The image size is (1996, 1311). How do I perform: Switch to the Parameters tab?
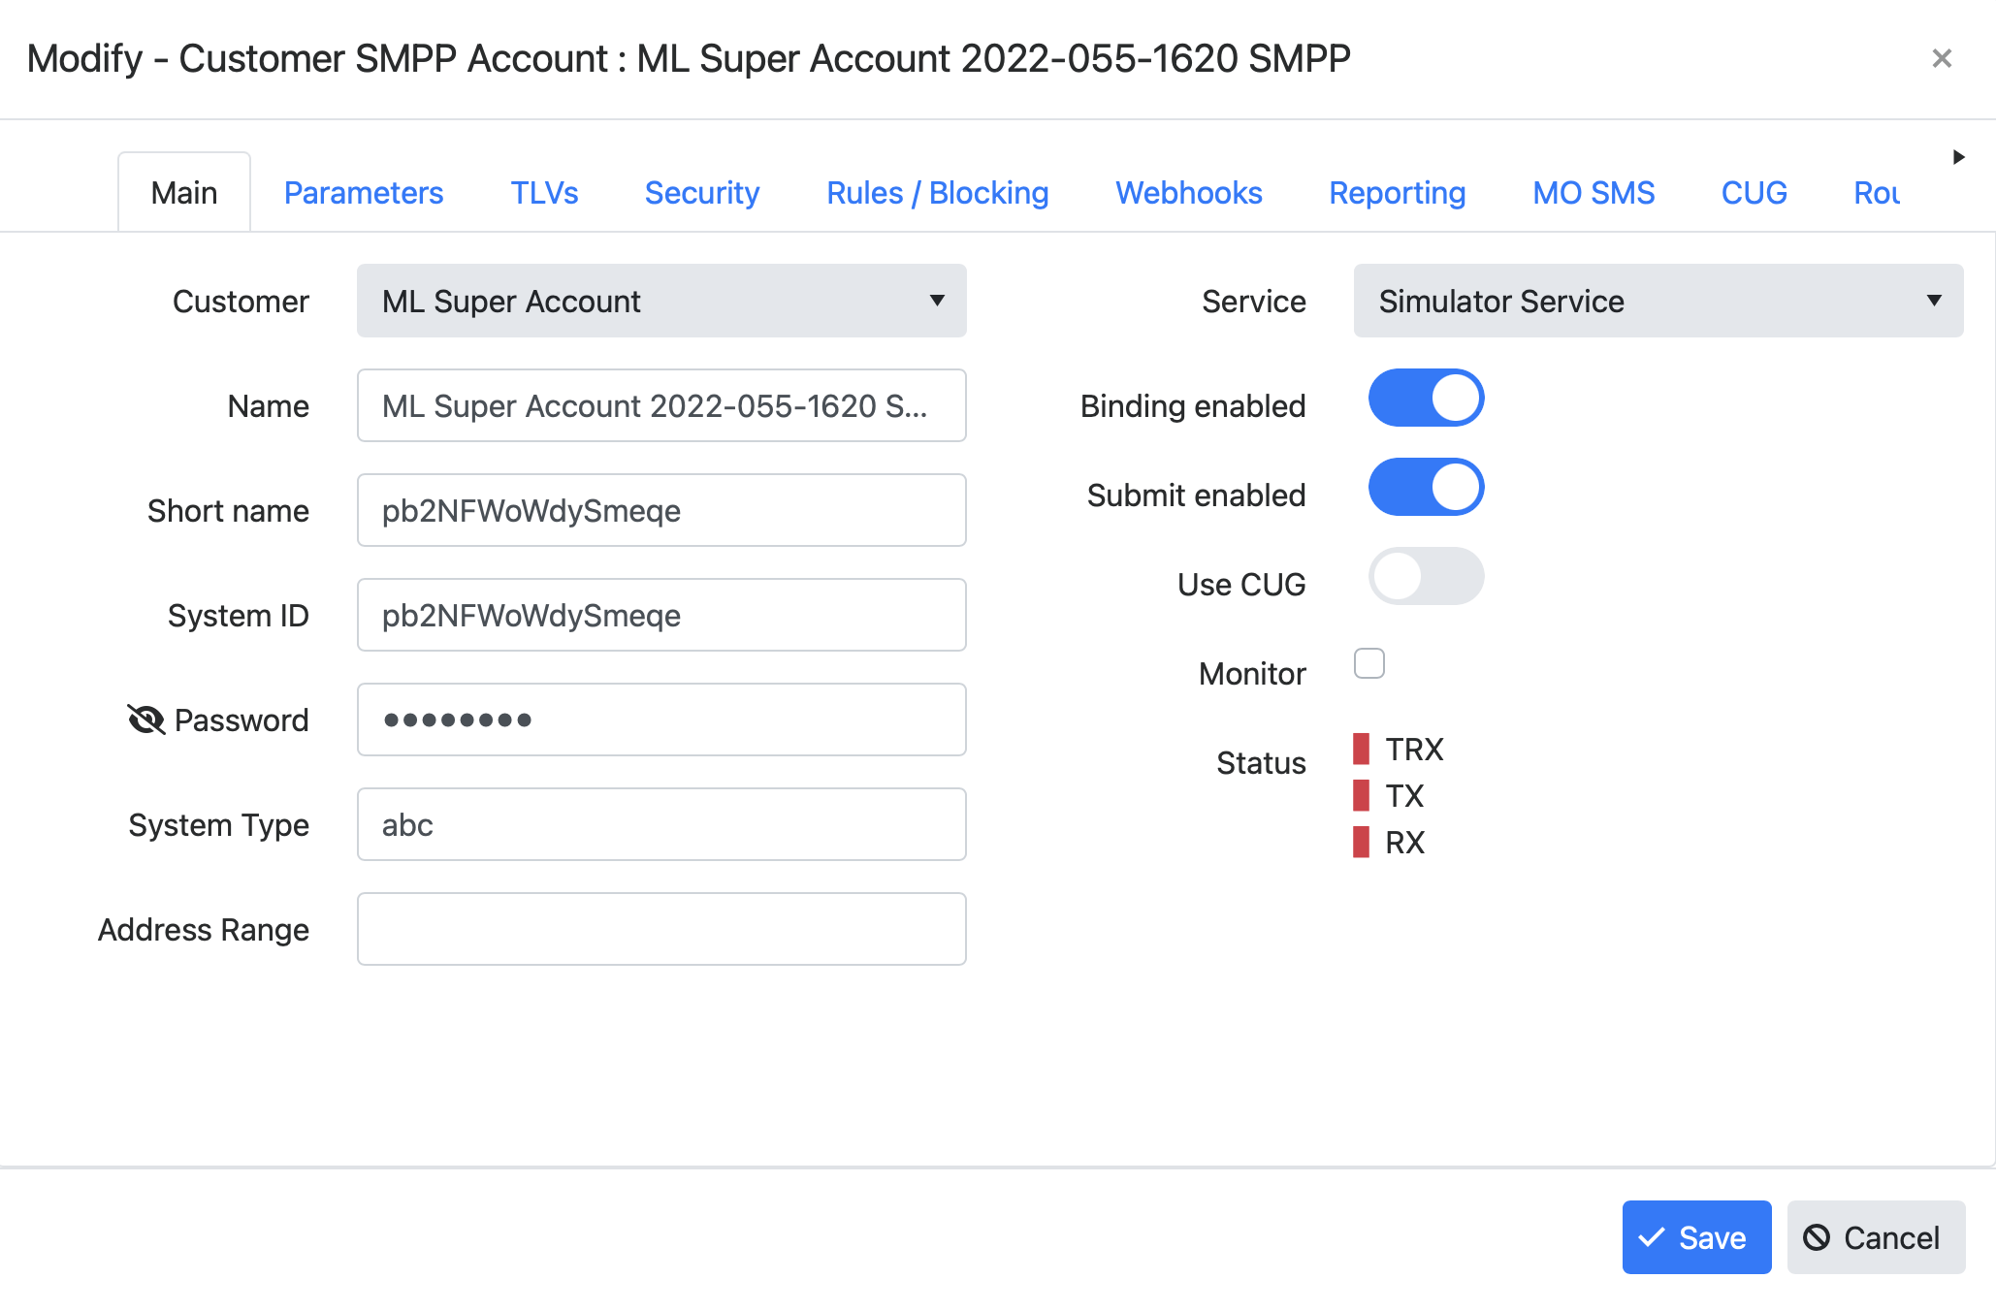[365, 192]
